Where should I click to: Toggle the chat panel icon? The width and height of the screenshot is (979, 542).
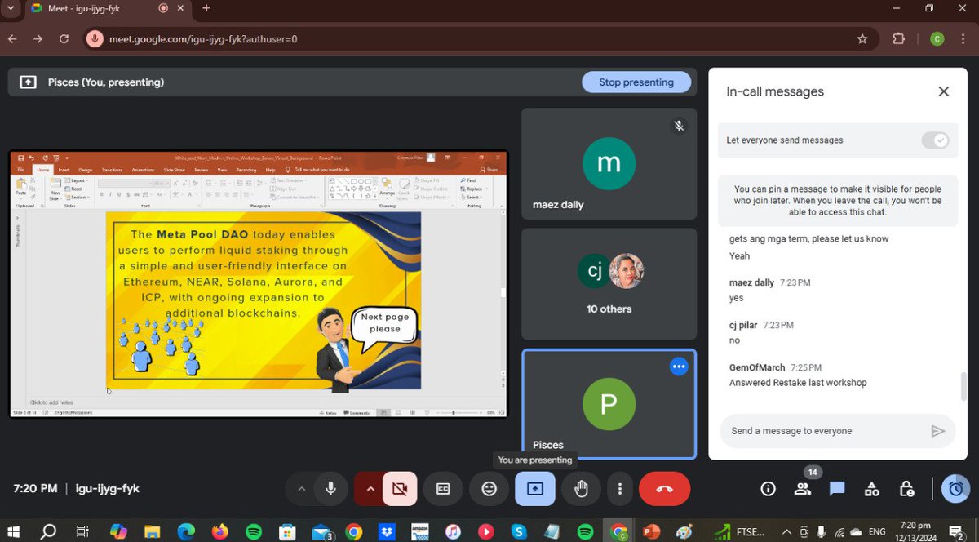[x=837, y=489]
